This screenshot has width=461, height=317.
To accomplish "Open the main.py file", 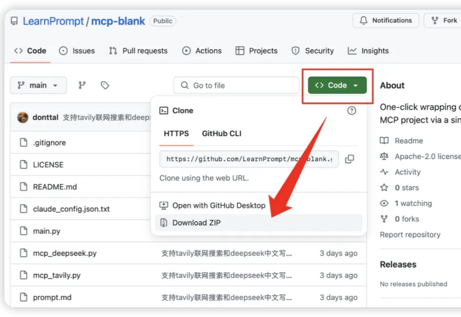I will coord(47,231).
